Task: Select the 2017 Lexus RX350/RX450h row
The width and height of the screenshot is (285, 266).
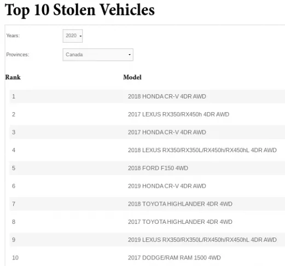Action: (147, 114)
